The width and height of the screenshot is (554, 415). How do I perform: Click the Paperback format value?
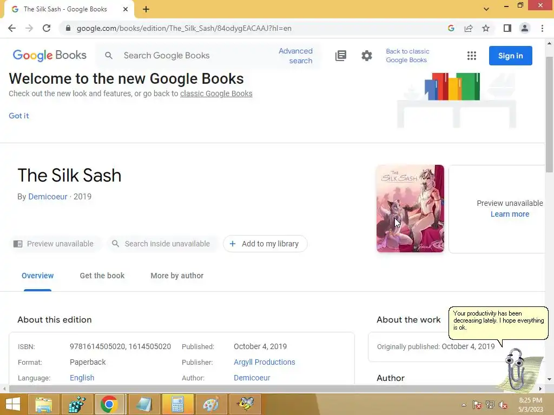point(88,362)
